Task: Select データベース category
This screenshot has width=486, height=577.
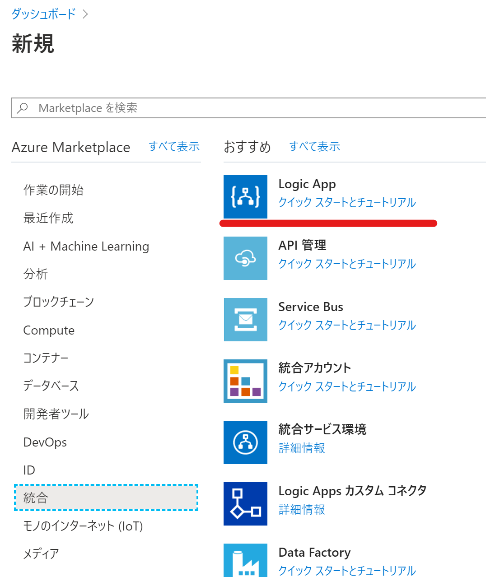Action: [x=51, y=386]
